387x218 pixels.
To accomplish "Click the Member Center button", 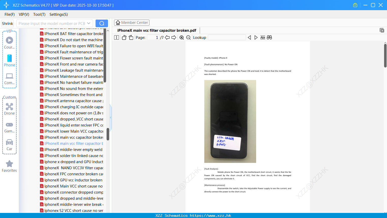I will point(132,23).
